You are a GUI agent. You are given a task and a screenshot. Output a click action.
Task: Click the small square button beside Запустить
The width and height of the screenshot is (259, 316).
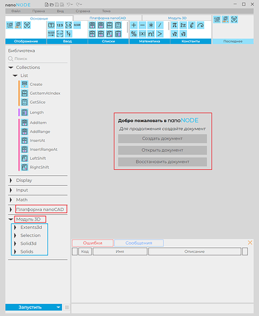tap(67, 307)
